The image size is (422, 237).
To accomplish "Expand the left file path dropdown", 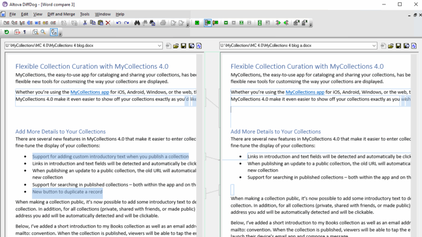I will click(x=159, y=46).
